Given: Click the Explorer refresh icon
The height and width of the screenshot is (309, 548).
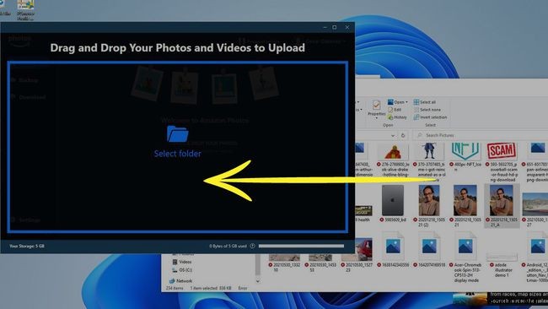Looking at the screenshot, I should pos(403,135).
